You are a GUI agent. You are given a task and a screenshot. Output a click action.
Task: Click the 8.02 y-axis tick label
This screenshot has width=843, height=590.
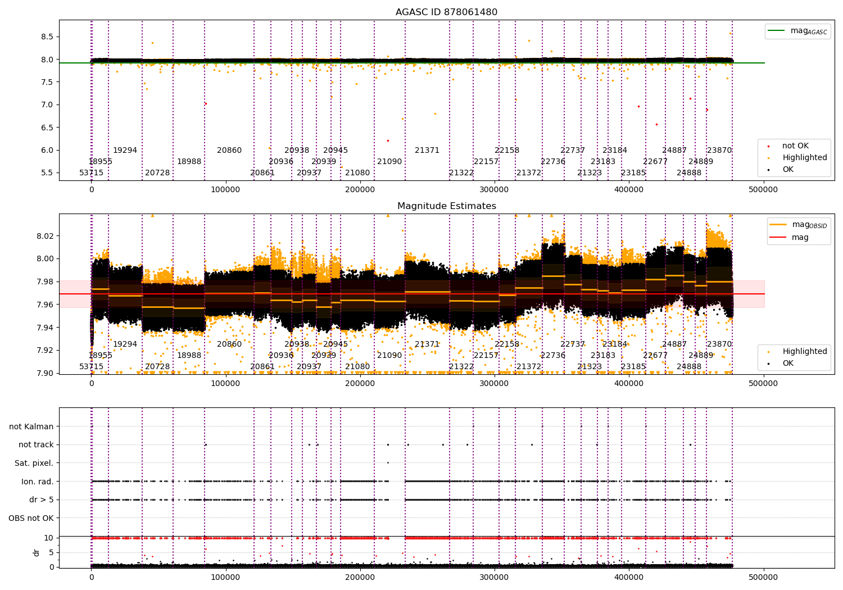click(45, 236)
